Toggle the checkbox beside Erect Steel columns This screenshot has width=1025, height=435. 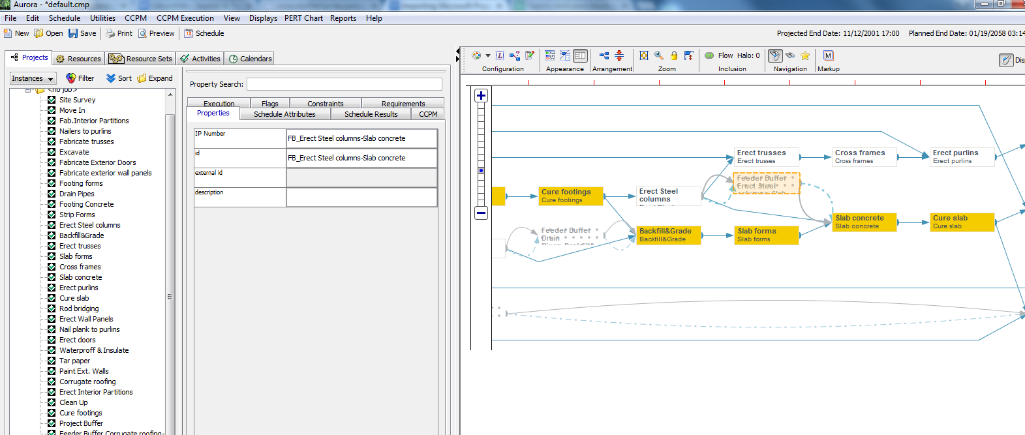click(52, 225)
